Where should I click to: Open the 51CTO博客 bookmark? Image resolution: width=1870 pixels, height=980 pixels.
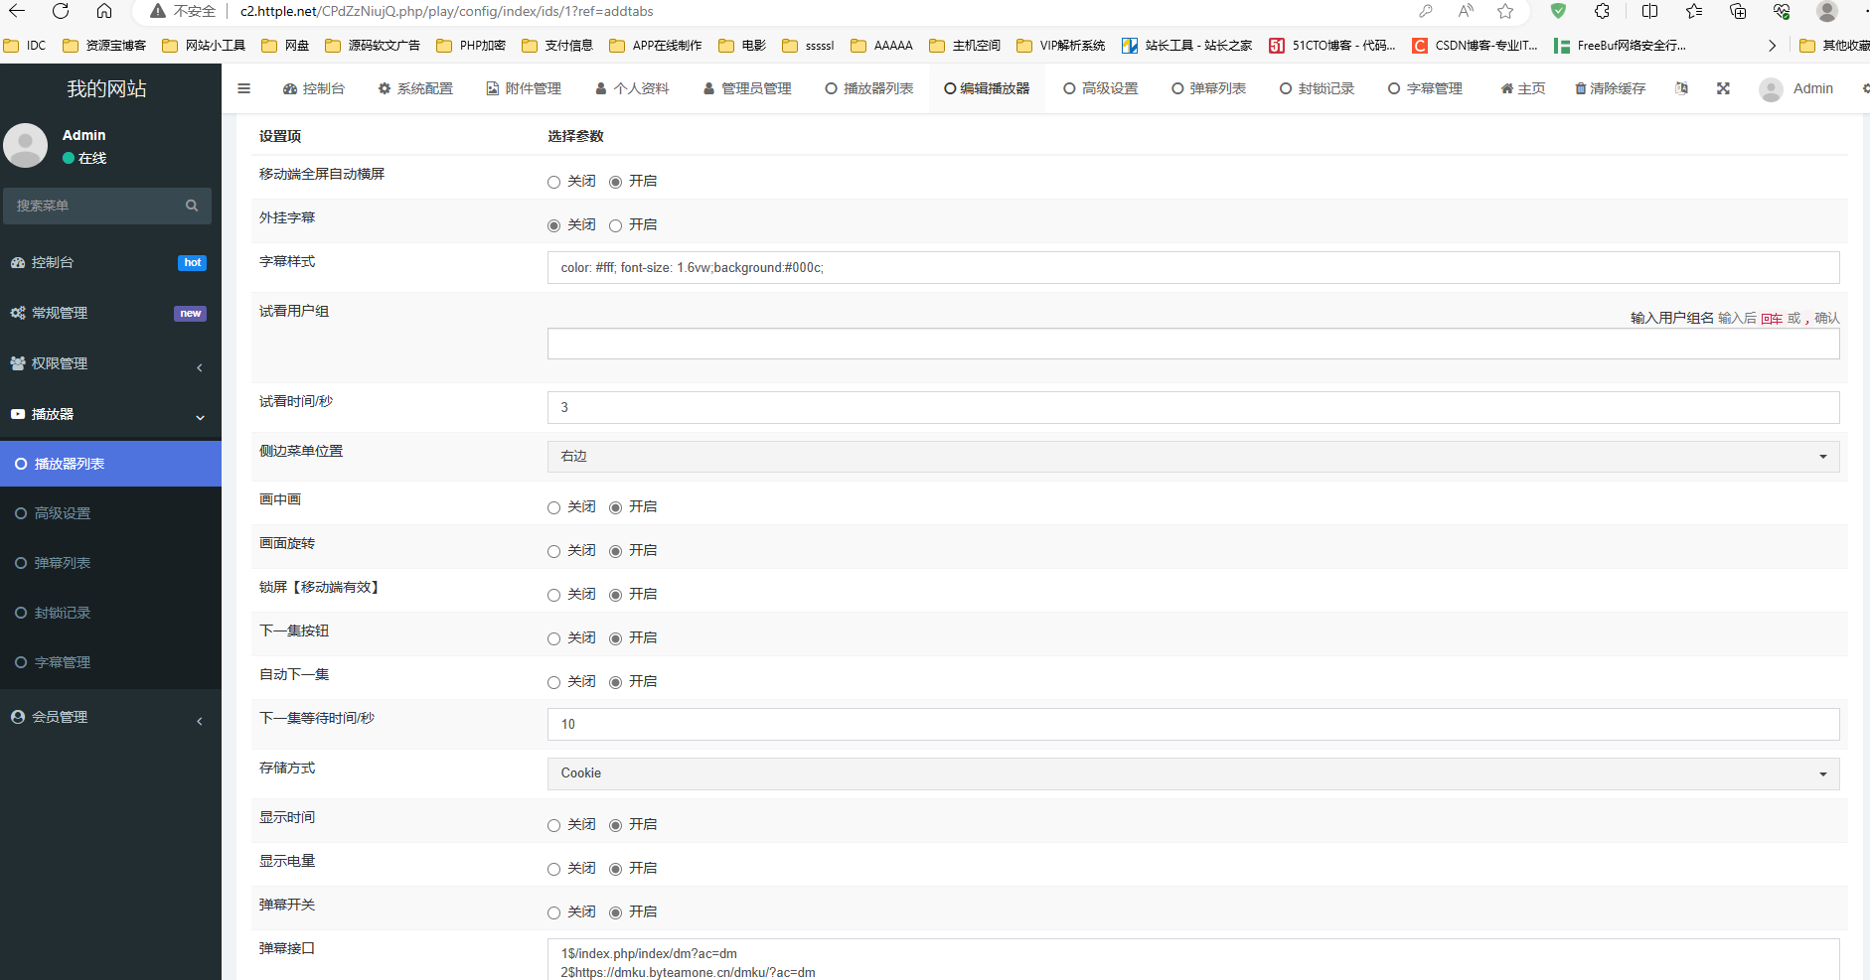(1331, 46)
